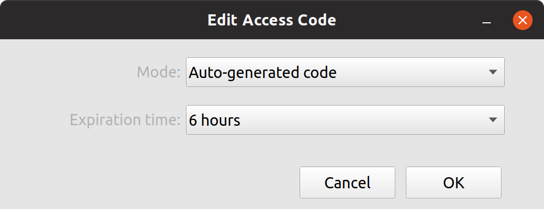Minimize the Edit Access Code window

pos(487,21)
